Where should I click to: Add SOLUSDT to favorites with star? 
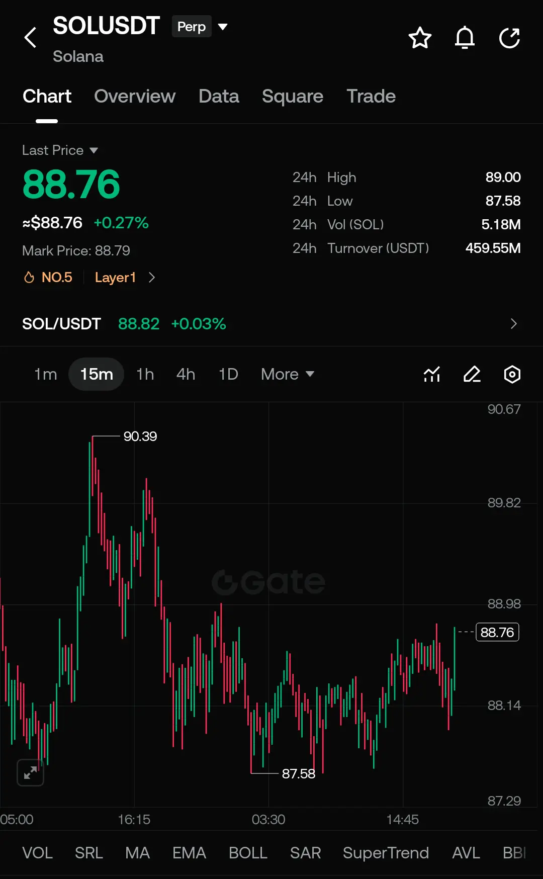coord(420,38)
